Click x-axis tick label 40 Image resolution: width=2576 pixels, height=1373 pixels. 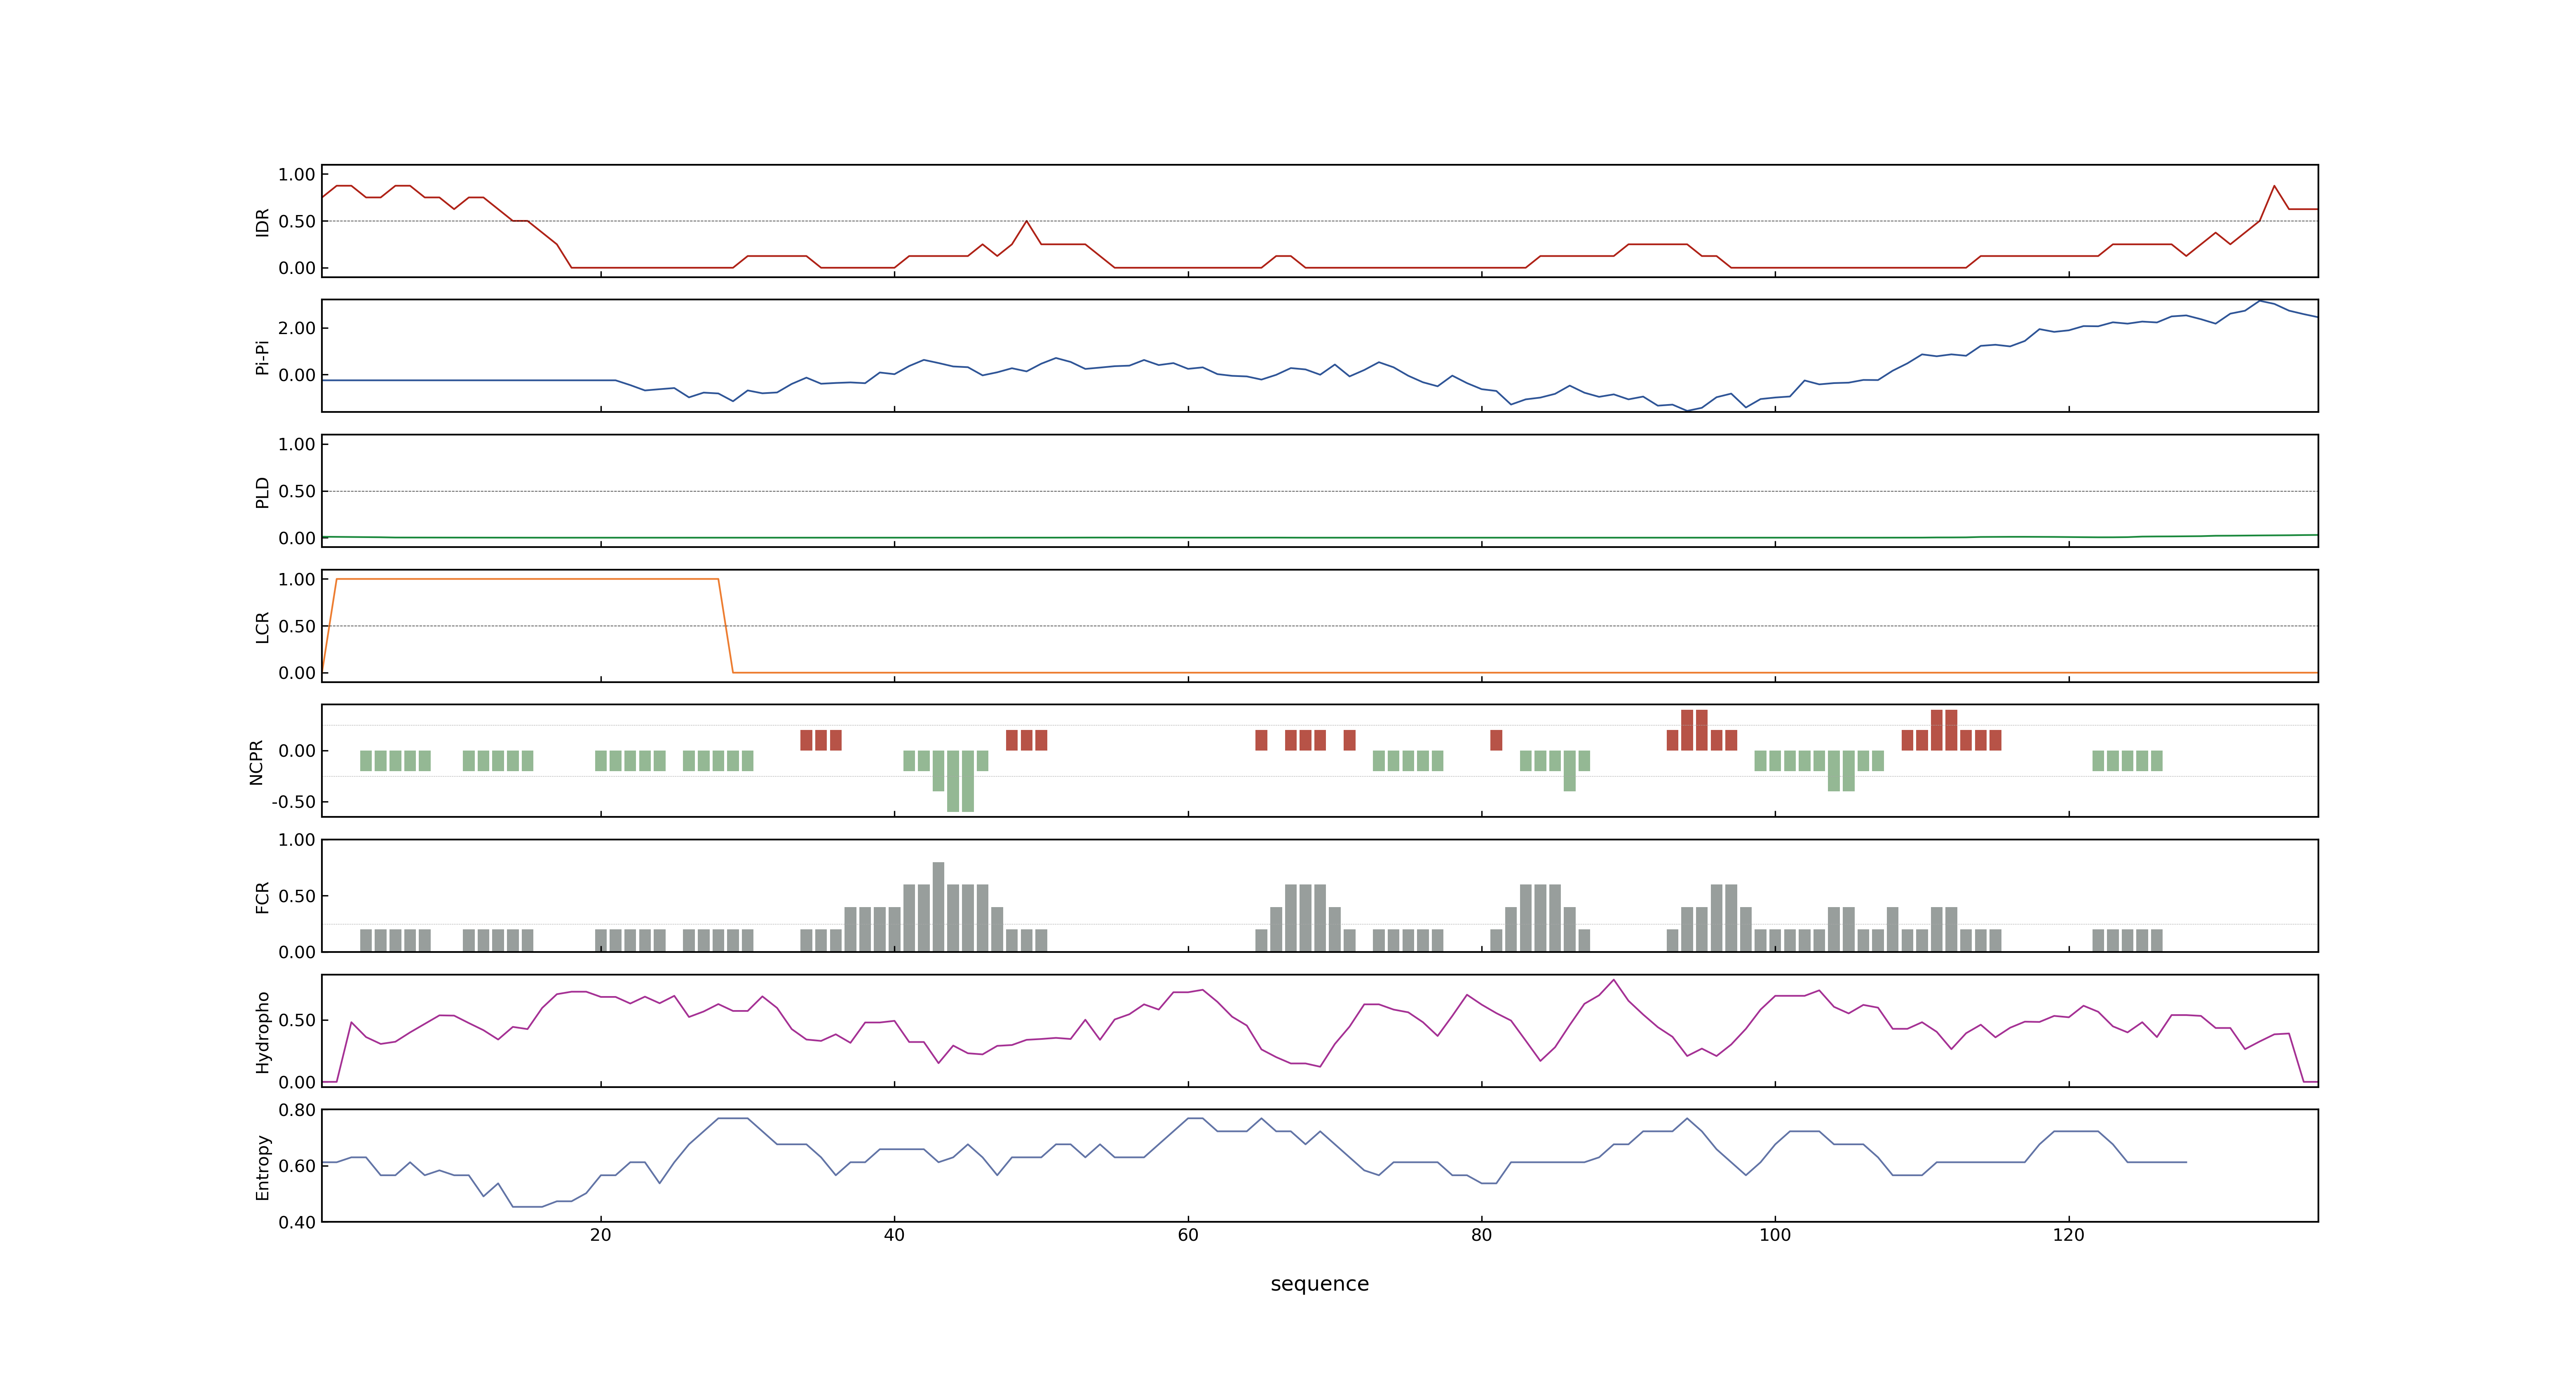pyautogui.click(x=894, y=1234)
